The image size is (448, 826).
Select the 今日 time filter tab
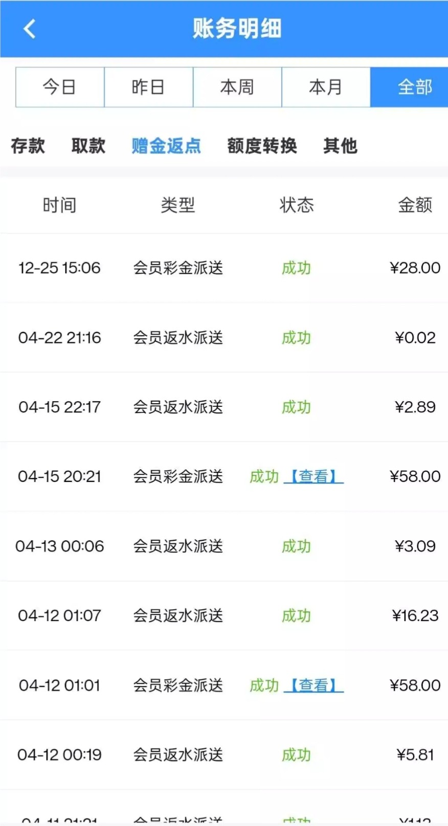click(x=60, y=87)
